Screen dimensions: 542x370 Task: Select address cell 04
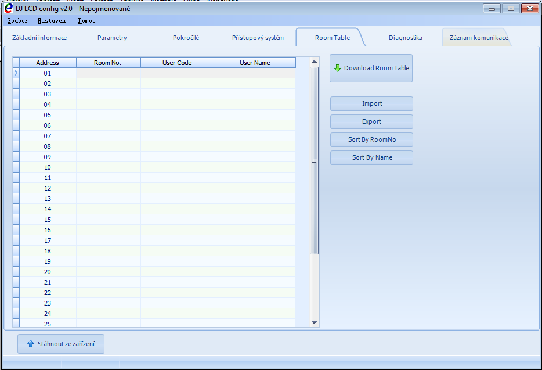pos(48,105)
